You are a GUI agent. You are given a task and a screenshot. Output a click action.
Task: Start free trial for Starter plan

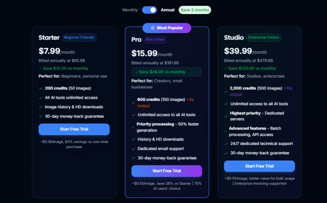(74, 129)
